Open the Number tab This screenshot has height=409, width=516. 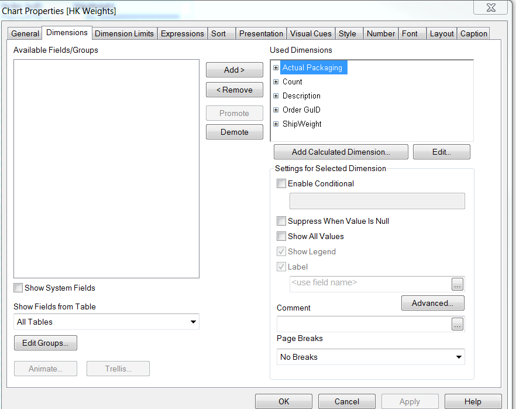pyautogui.click(x=381, y=33)
